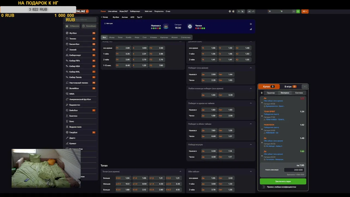Go back with the Назад link
The width and height of the screenshot is (350, 197).
[x=104, y=17]
